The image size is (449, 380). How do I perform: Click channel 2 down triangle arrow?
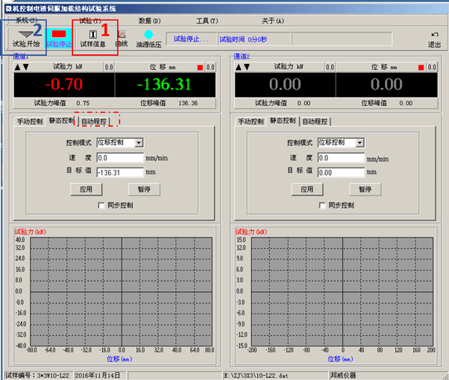click(x=247, y=67)
